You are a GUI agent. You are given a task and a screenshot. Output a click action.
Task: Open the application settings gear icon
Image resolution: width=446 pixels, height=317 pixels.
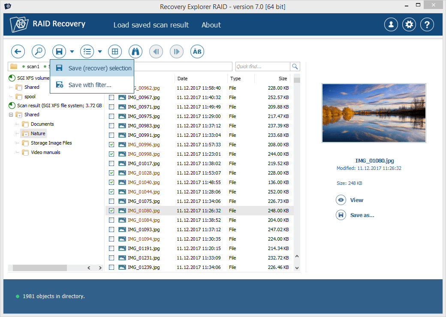[409, 24]
